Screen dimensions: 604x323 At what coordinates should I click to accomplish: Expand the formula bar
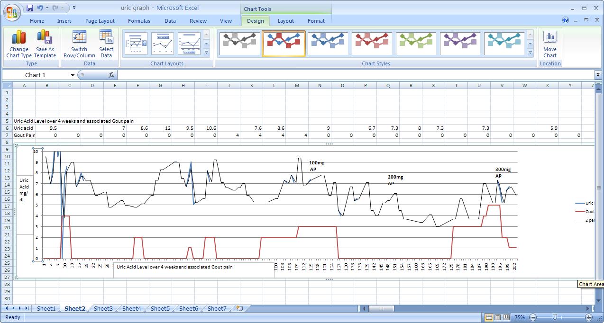(x=598, y=75)
